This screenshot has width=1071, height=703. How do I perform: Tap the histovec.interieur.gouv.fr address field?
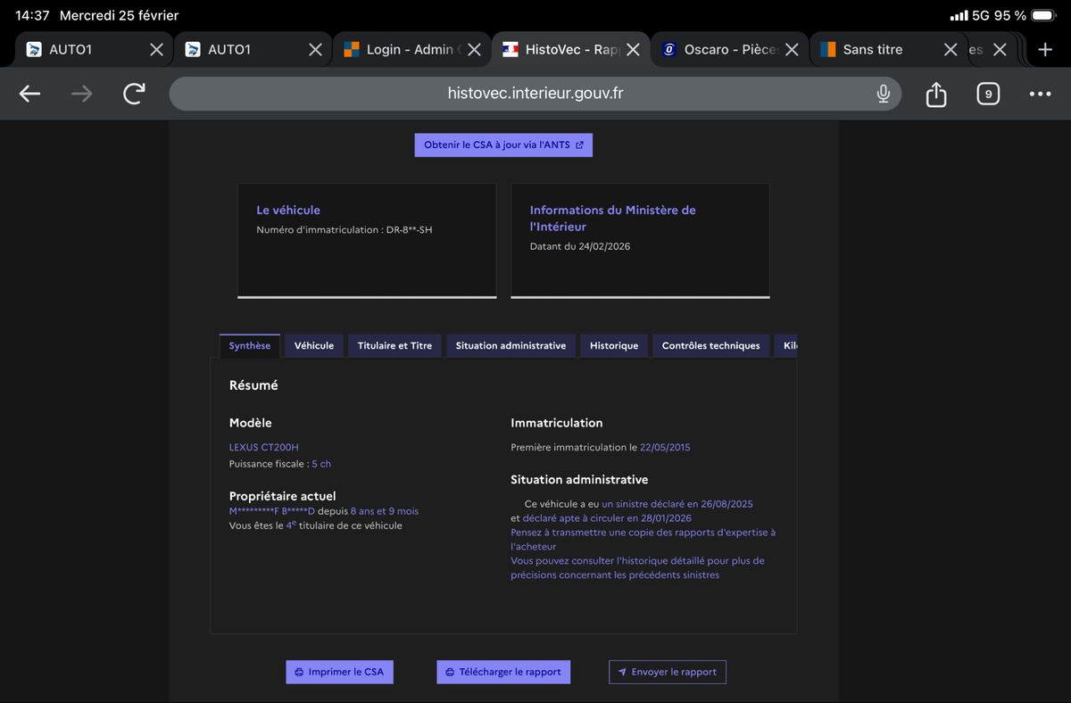pyautogui.click(x=535, y=94)
